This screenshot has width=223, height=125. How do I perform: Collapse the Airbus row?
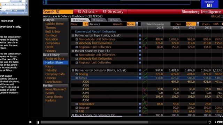click(x=77, y=78)
